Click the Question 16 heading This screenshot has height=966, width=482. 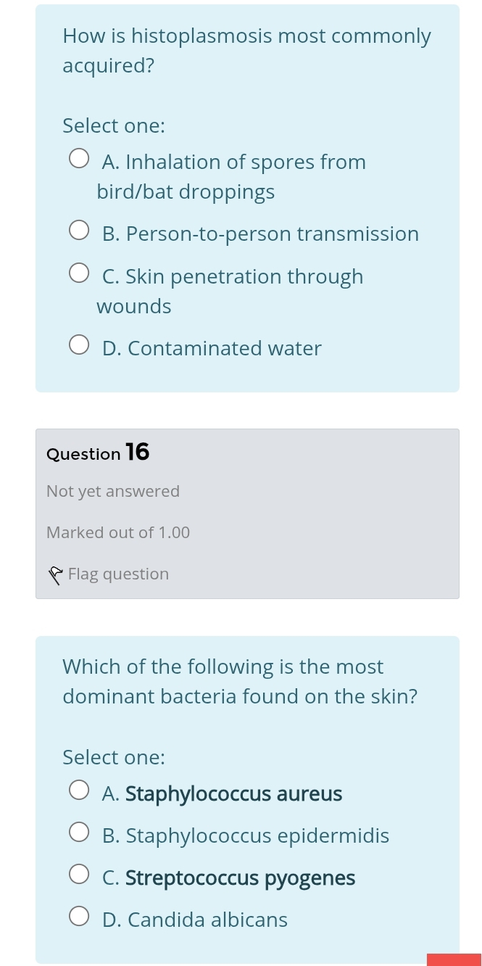tap(98, 453)
